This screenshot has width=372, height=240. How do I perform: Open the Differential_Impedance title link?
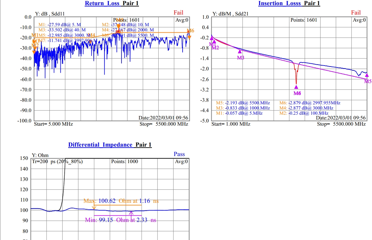point(100,145)
